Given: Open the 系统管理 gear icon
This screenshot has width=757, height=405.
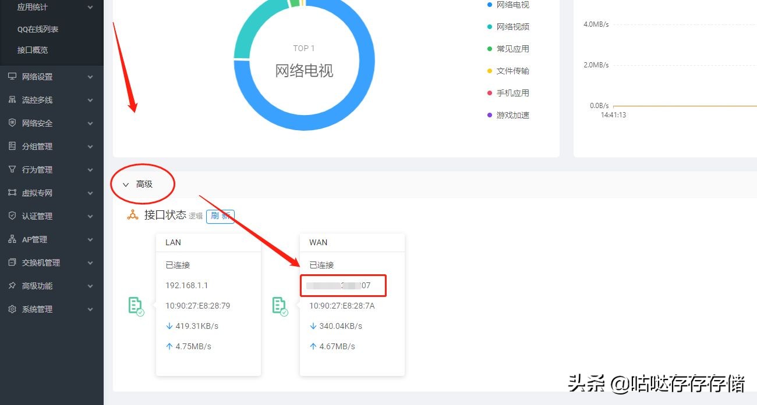Looking at the screenshot, I should click(13, 309).
